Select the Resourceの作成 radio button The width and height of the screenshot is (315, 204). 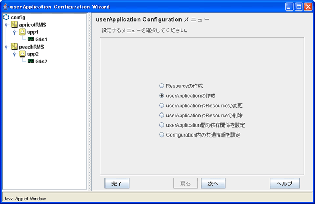[x=162, y=86]
